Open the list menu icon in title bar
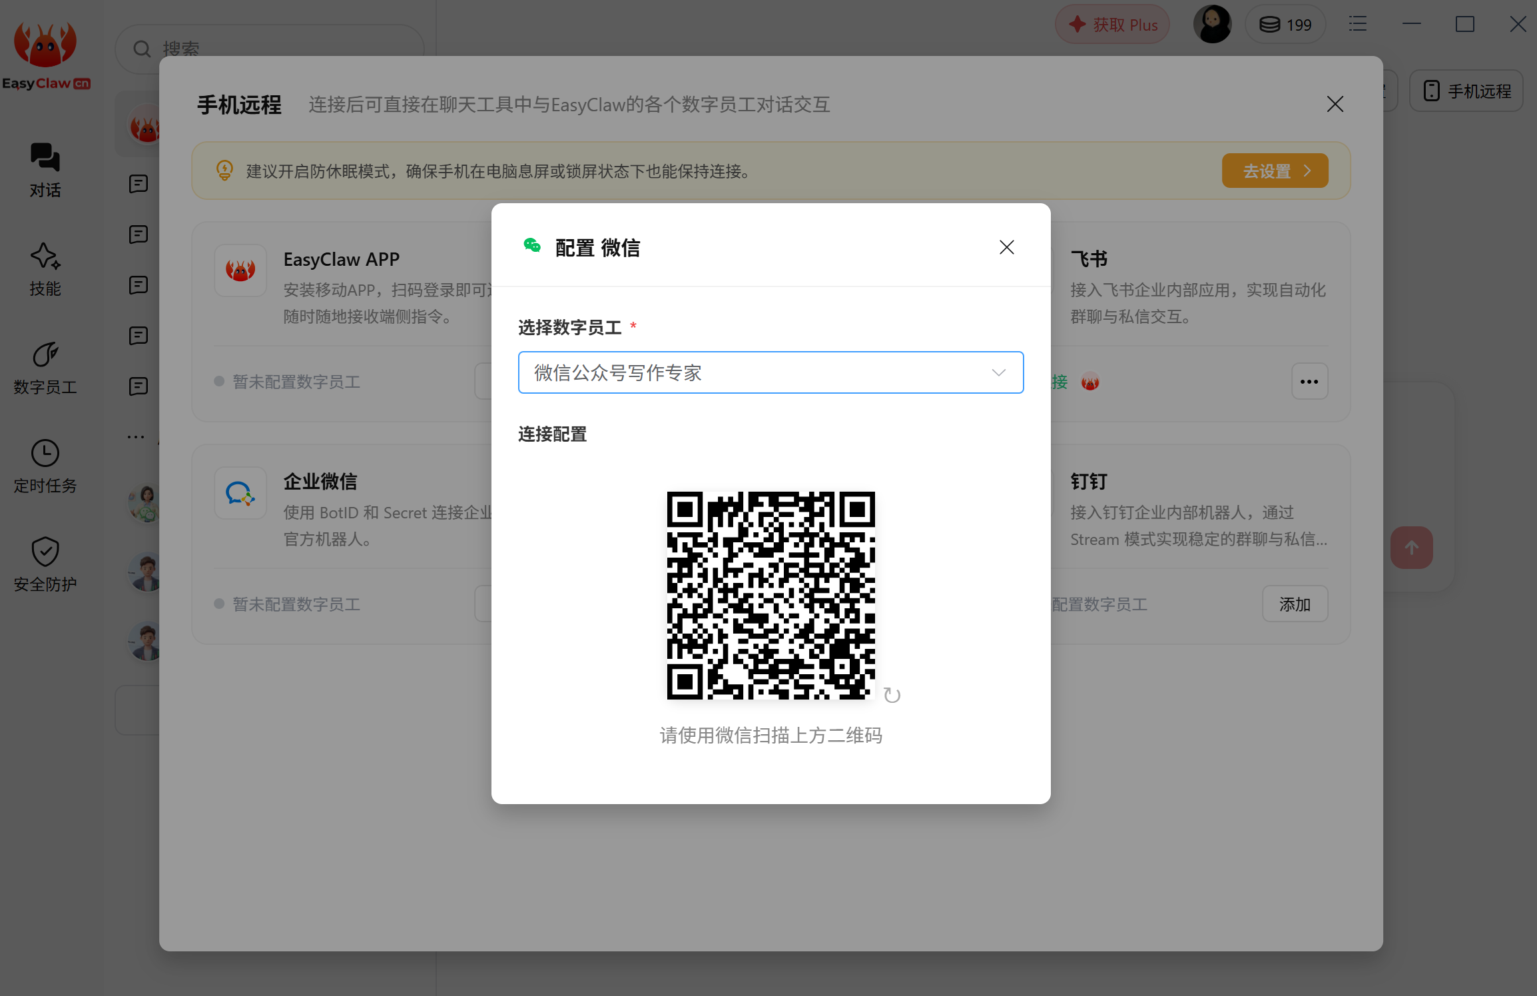Image resolution: width=1537 pixels, height=996 pixels. (x=1357, y=25)
